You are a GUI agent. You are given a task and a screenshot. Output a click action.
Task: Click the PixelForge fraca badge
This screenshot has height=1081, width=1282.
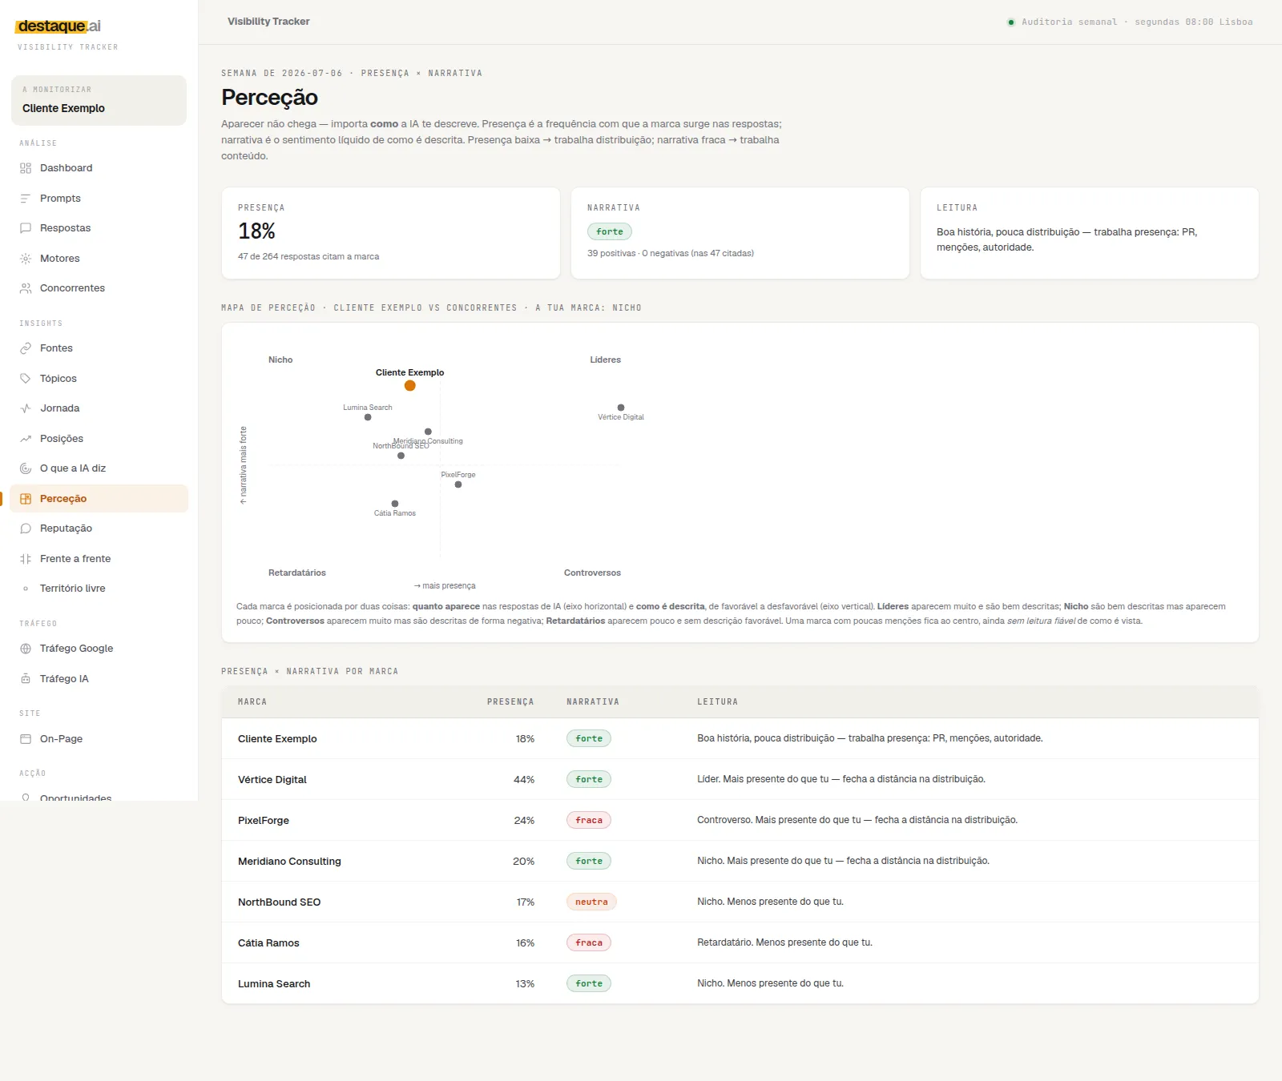589,820
